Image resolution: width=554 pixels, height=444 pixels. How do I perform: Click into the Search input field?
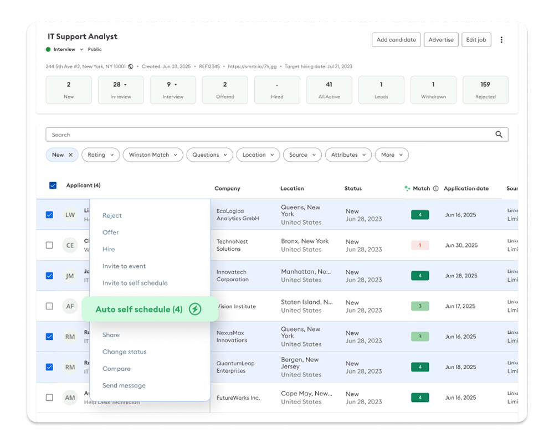tap(266, 135)
